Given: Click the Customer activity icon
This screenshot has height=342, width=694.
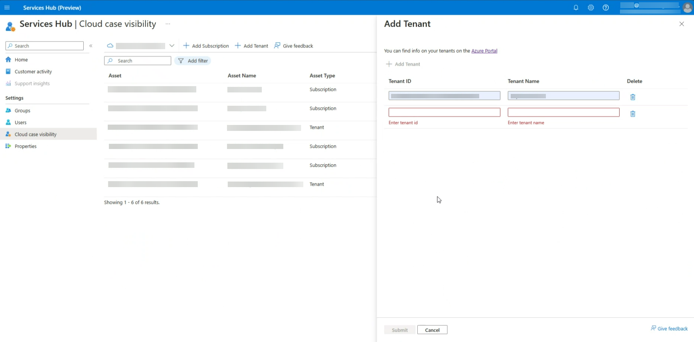Looking at the screenshot, I should point(8,71).
